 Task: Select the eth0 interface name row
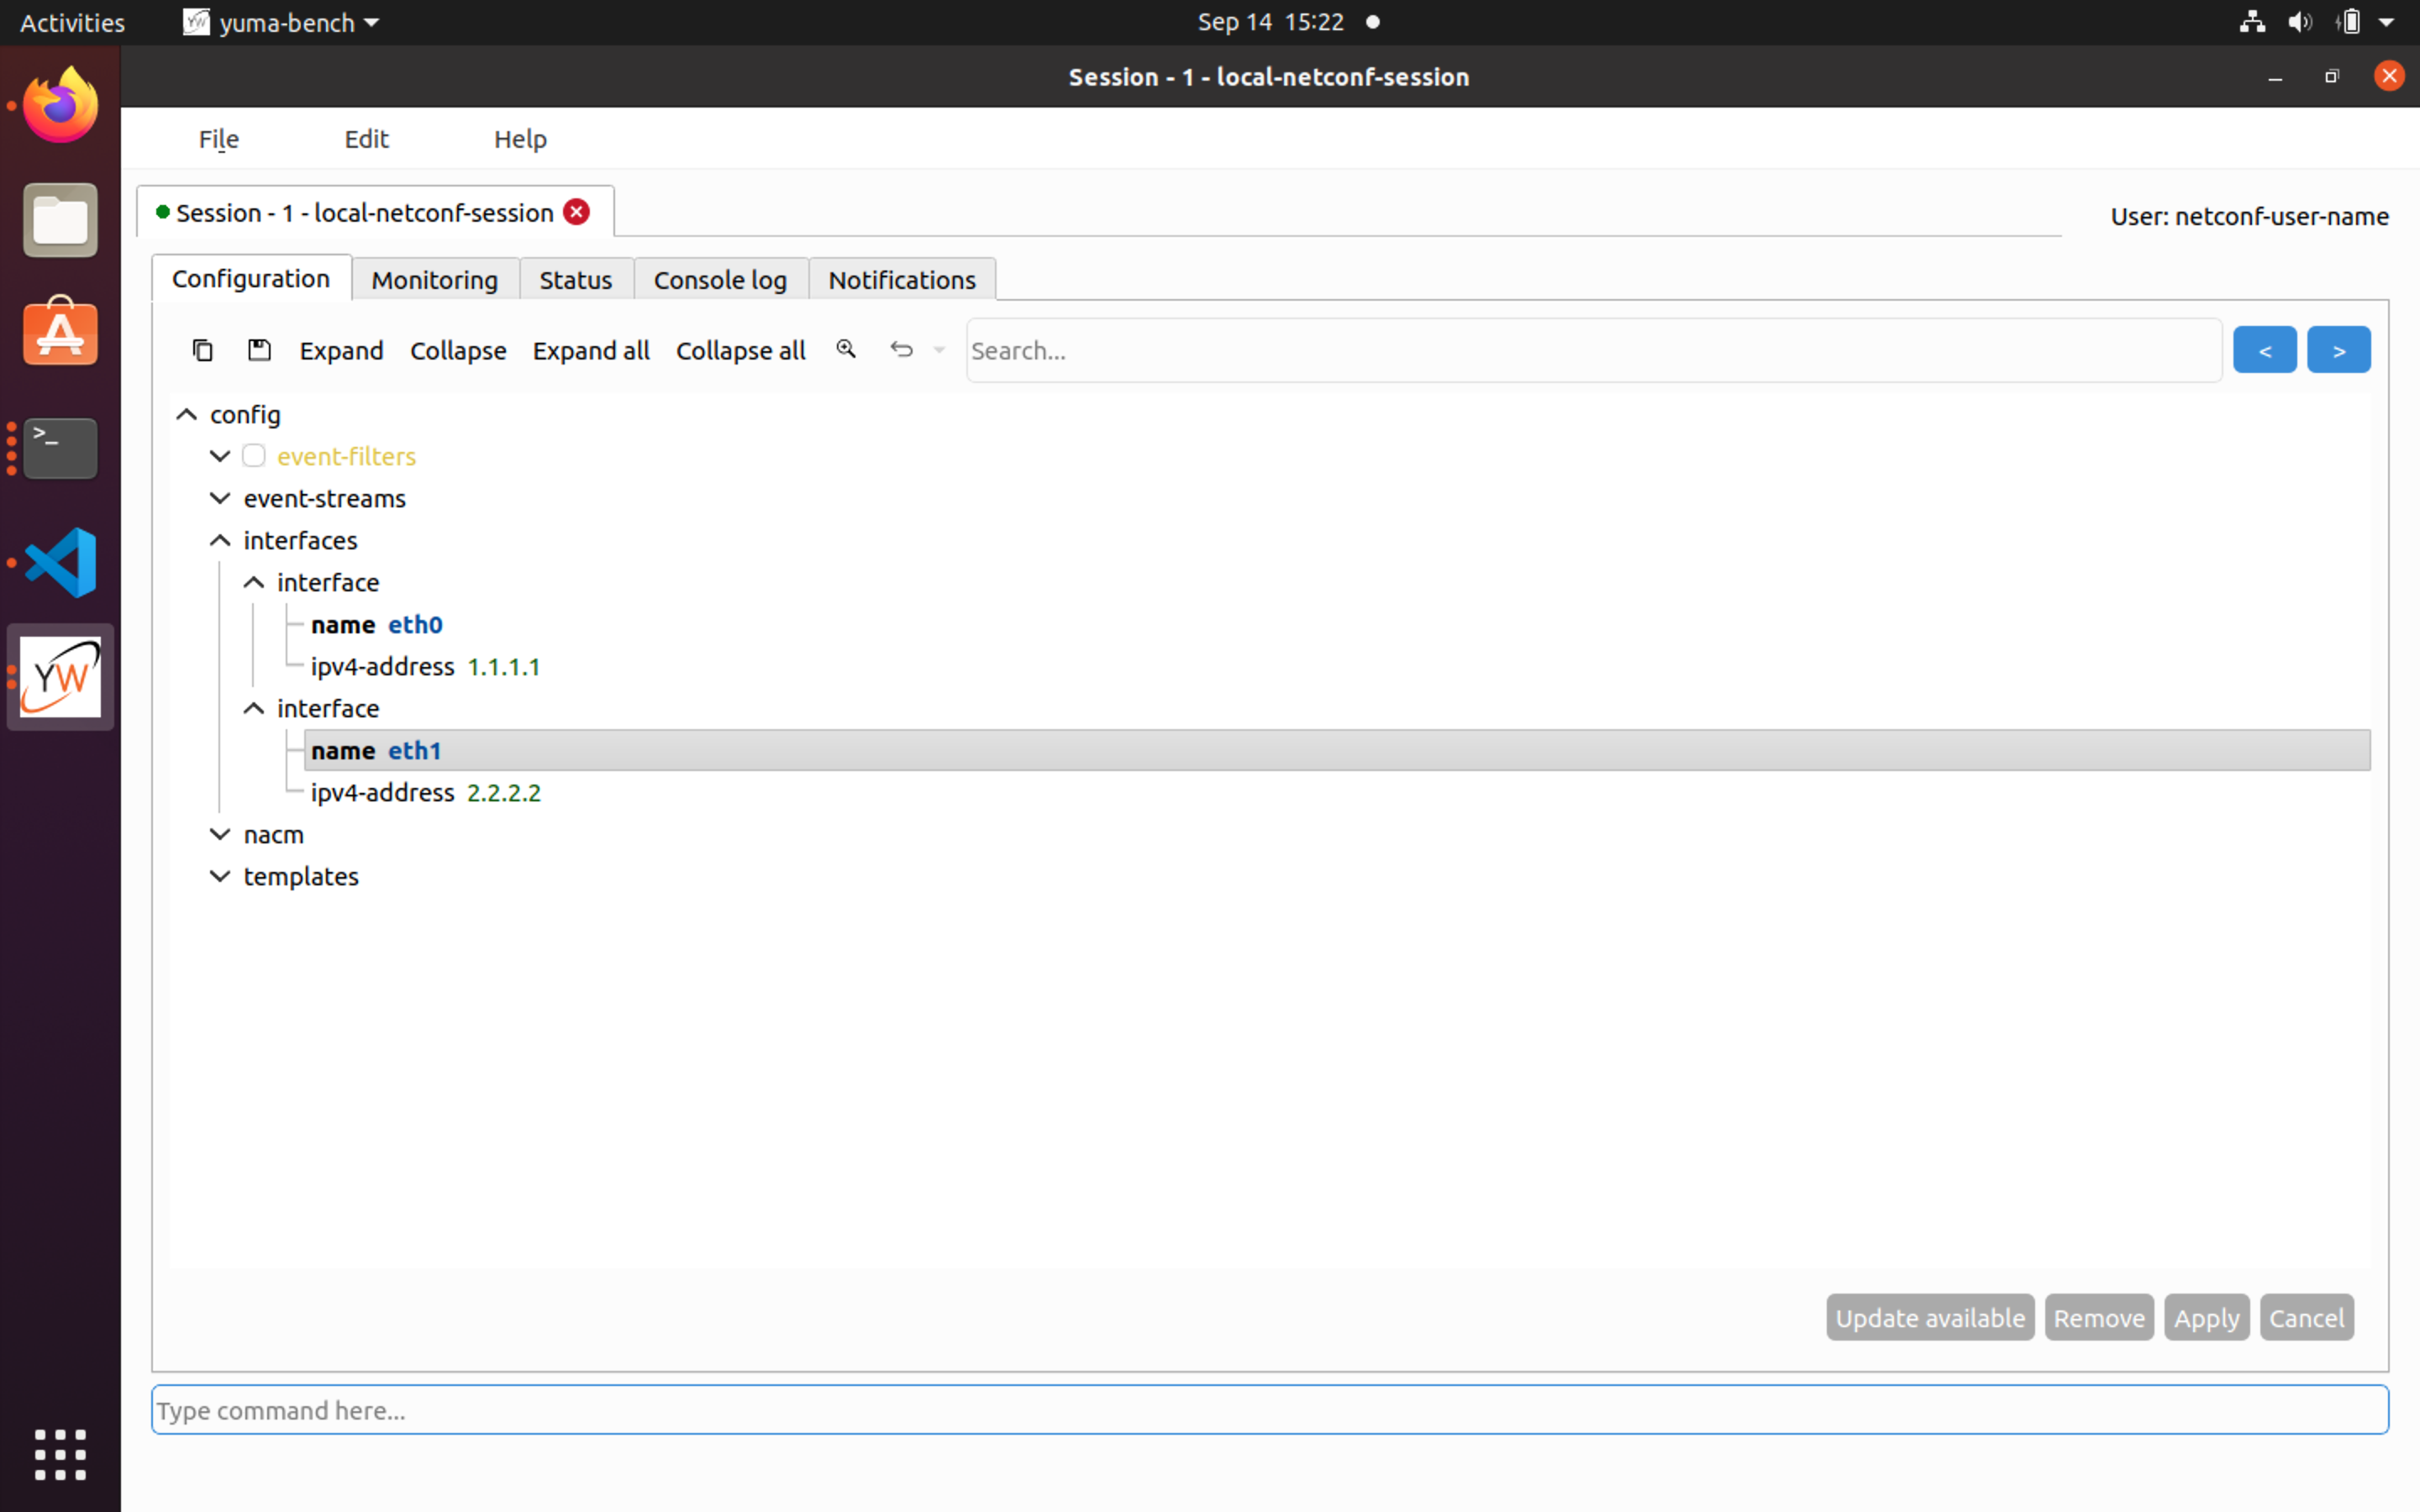pyautogui.click(x=378, y=624)
